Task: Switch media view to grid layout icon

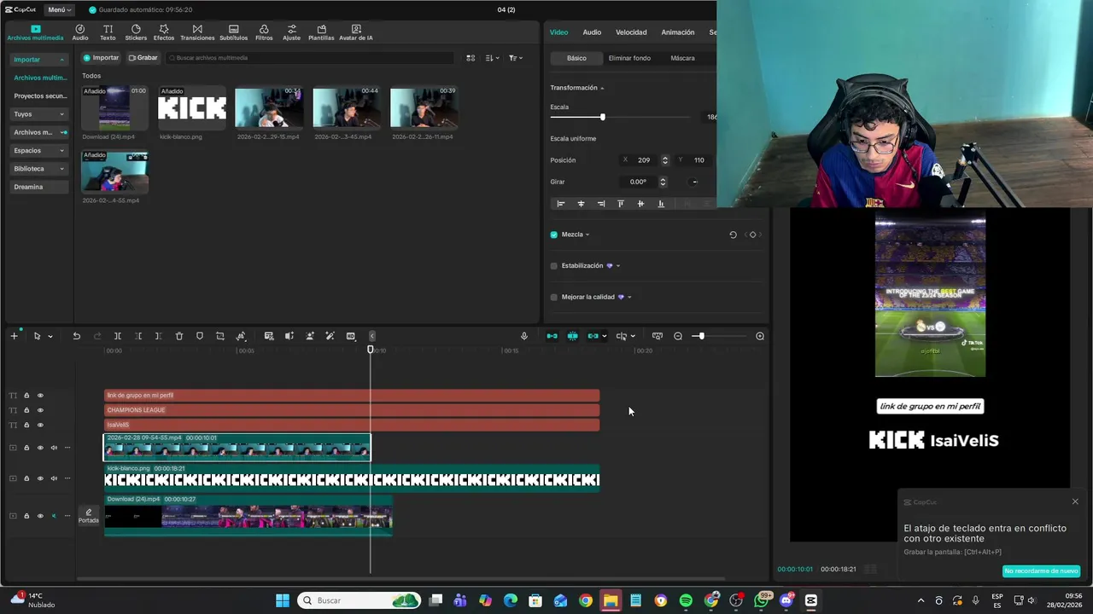Action: click(471, 58)
